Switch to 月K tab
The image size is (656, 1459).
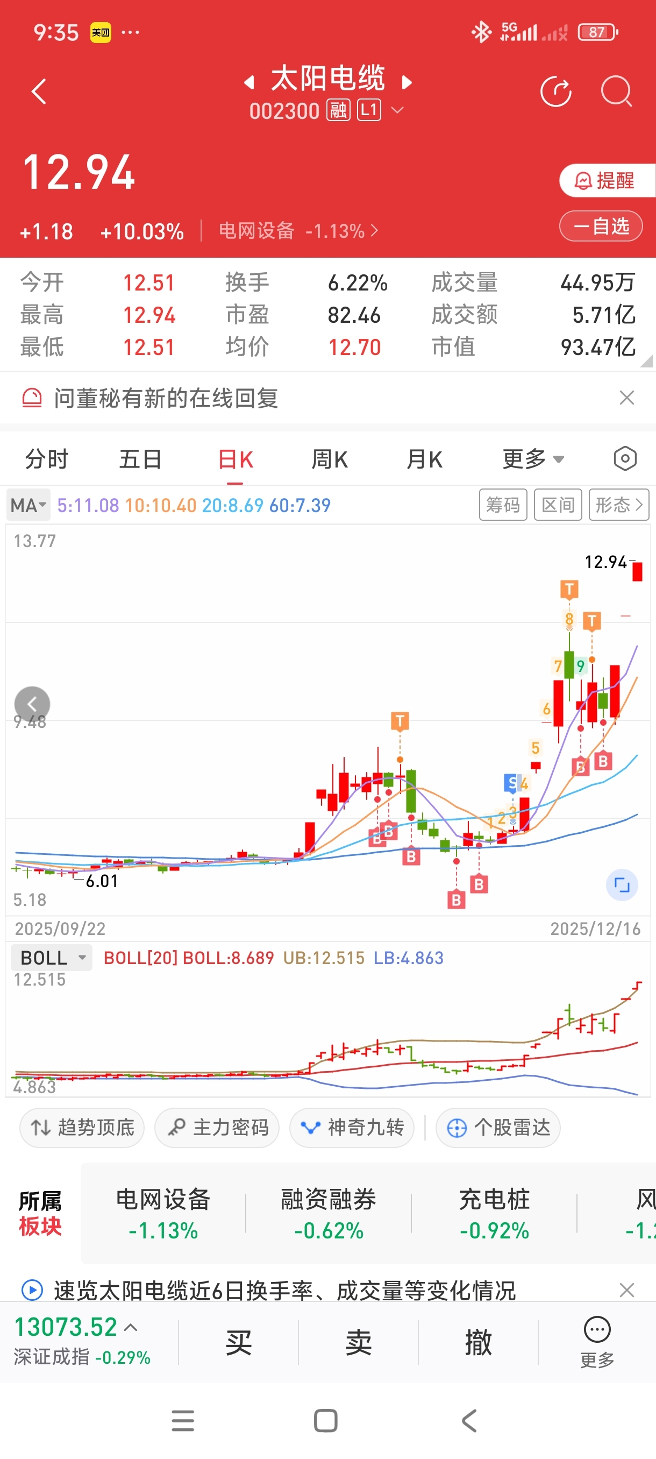pyautogui.click(x=424, y=459)
